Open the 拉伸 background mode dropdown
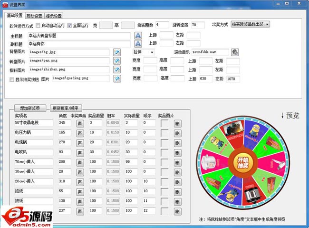This screenshot has height=228, width=309. click(x=144, y=52)
